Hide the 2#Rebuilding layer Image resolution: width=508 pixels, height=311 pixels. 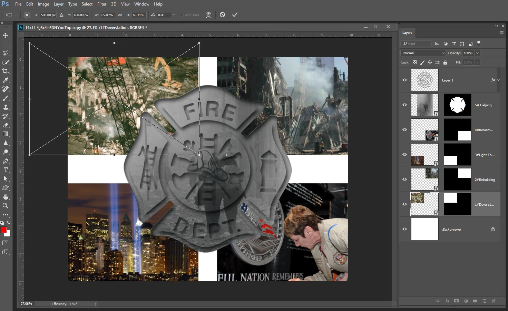tap(404, 179)
